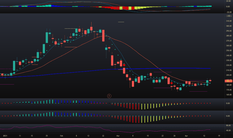Click the green buy arrow near 2021 start

pos(14,73)
